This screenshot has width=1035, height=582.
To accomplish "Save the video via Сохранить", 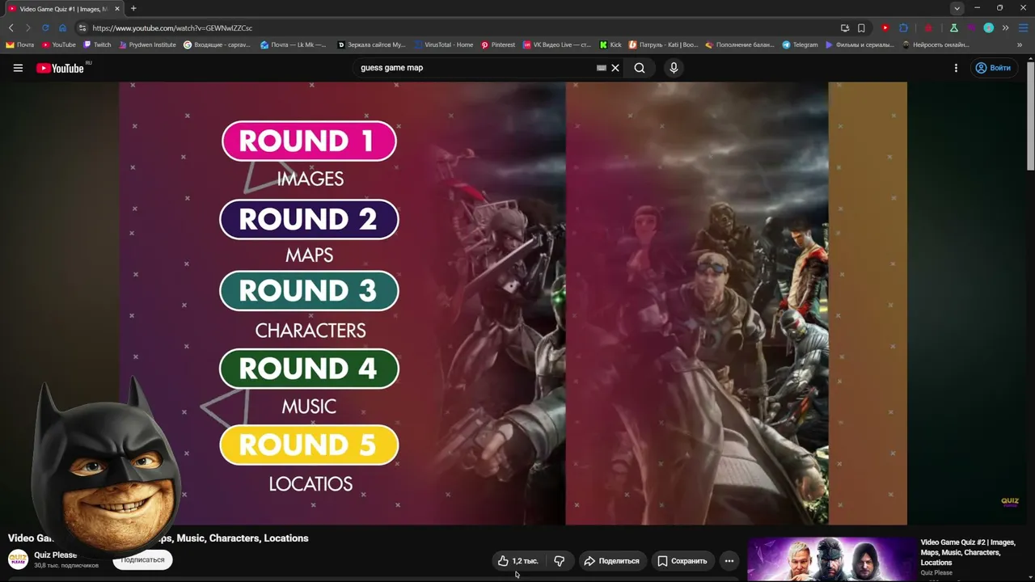I will (x=682, y=561).
